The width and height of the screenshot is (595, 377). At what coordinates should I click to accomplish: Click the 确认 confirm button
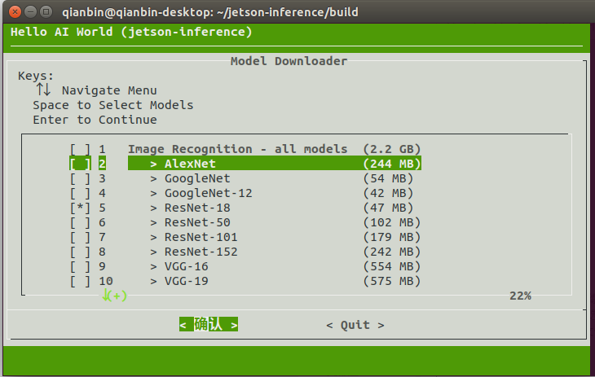point(209,325)
